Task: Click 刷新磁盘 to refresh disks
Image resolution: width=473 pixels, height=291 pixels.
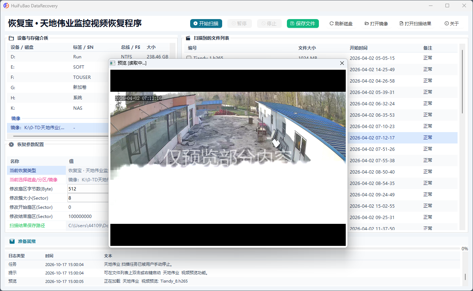Action: (x=341, y=23)
